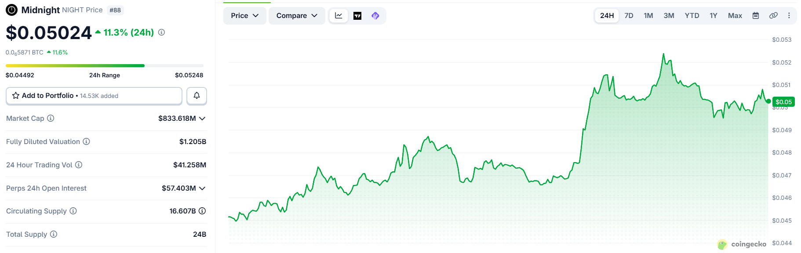Click the 0.0₆5871 BTC price text
This screenshot has width=801, height=253.
click(25, 52)
